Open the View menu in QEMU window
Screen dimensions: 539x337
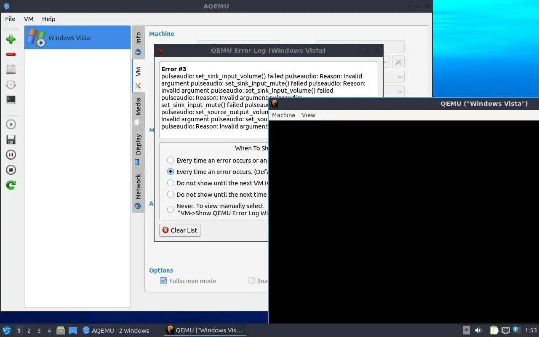pos(308,115)
